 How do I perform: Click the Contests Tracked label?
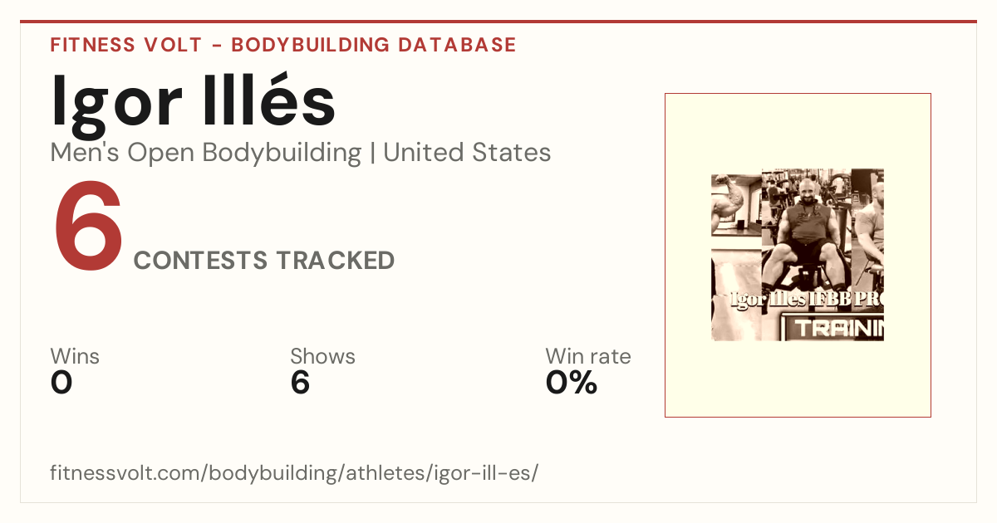[264, 261]
